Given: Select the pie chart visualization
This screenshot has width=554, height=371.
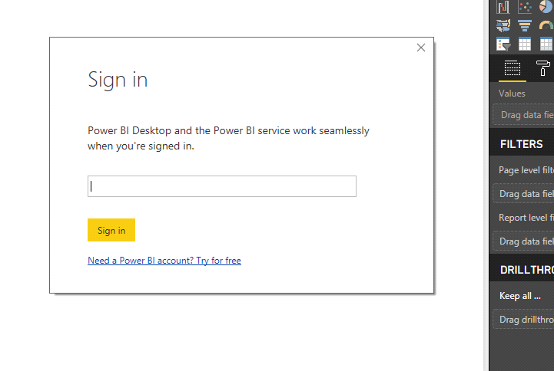Looking at the screenshot, I should [546, 7].
